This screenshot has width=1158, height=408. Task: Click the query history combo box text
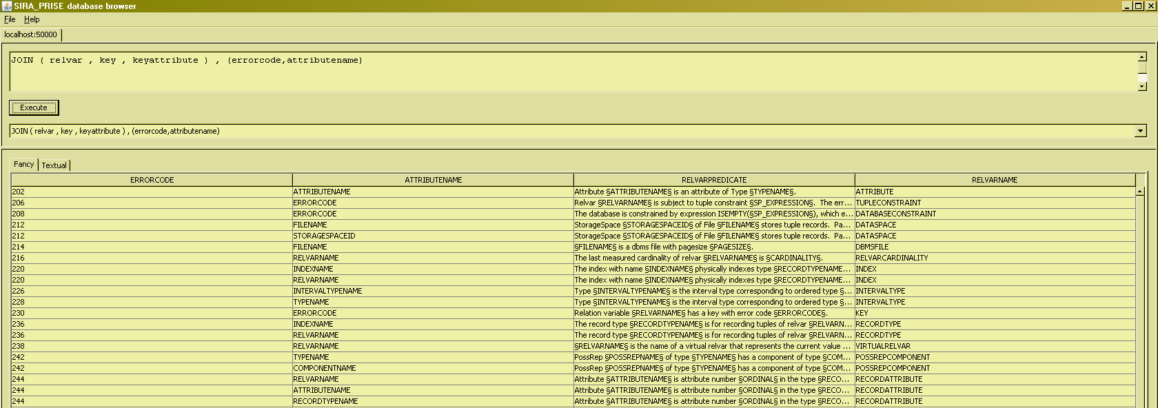pos(551,131)
